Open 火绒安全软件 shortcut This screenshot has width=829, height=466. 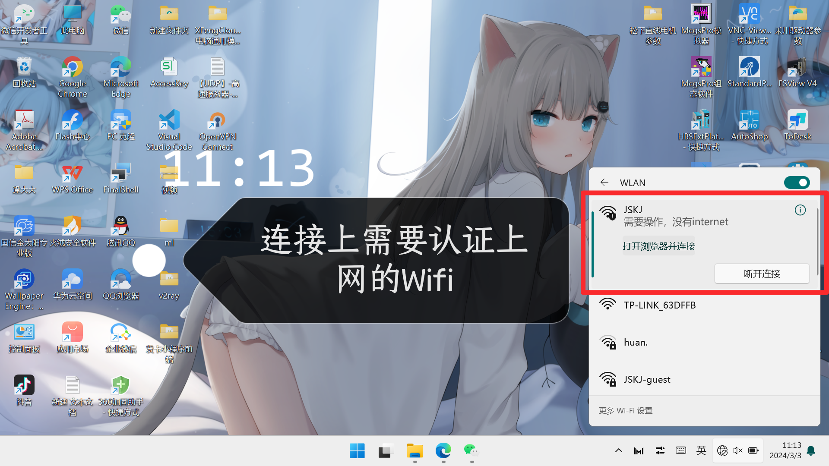(x=73, y=232)
